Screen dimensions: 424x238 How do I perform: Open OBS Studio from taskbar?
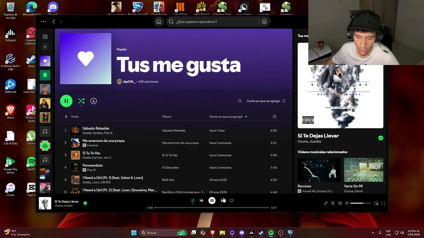point(281,233)
